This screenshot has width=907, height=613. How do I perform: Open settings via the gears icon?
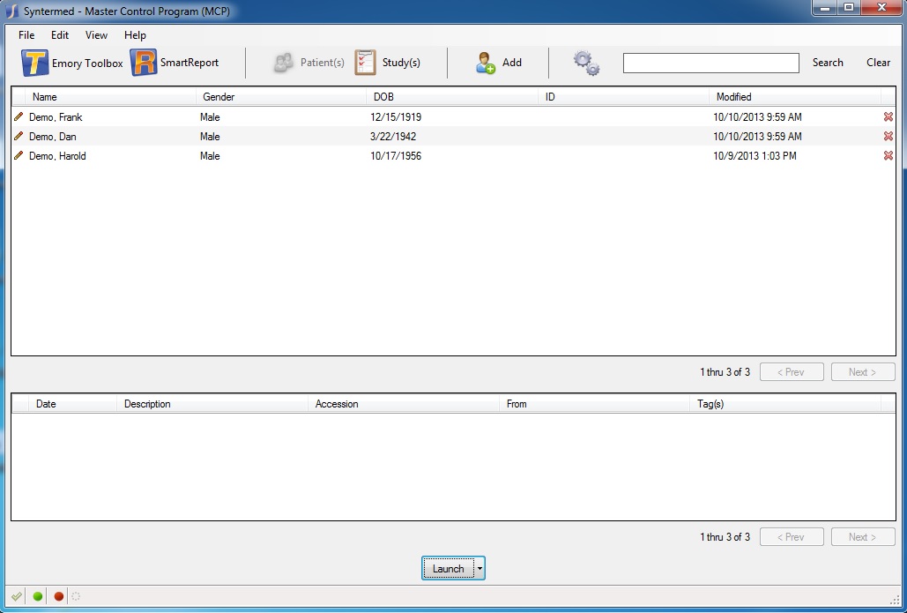coord(586,63)
